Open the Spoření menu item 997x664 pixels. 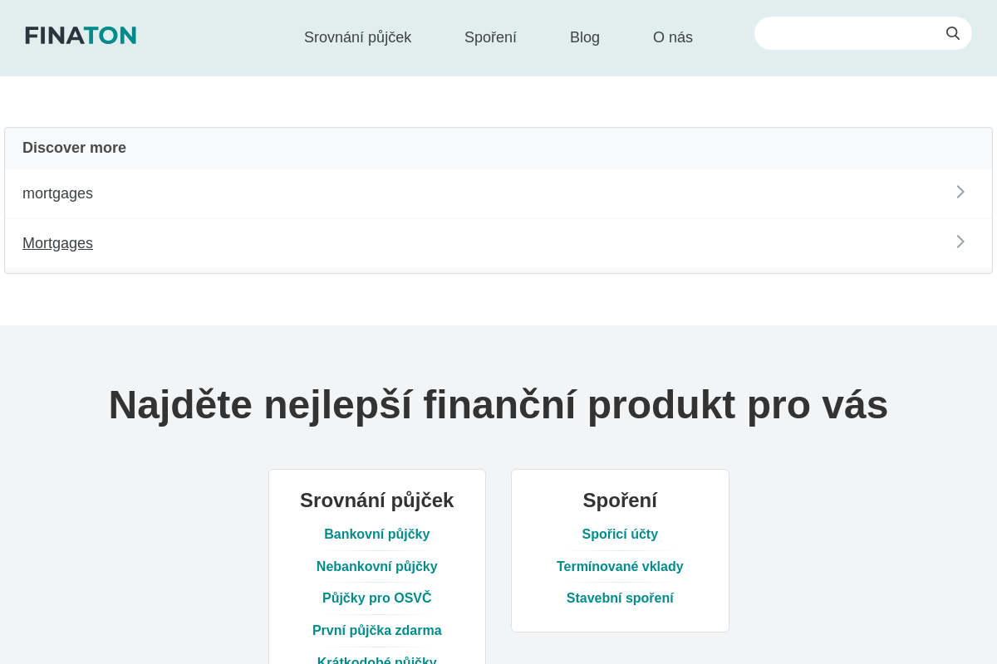(490, 37)
